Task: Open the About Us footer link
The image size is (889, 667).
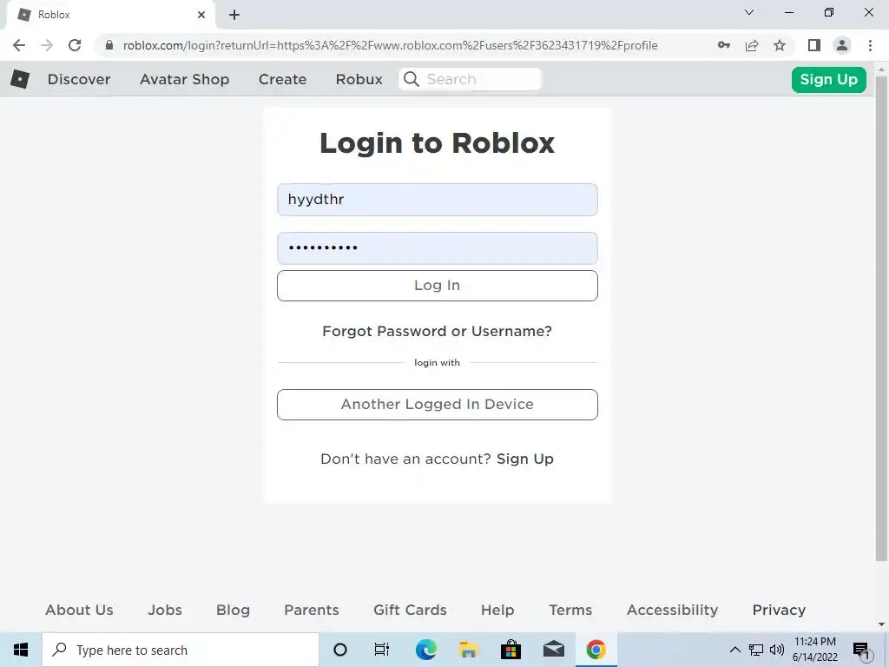Action: (79, 610)
